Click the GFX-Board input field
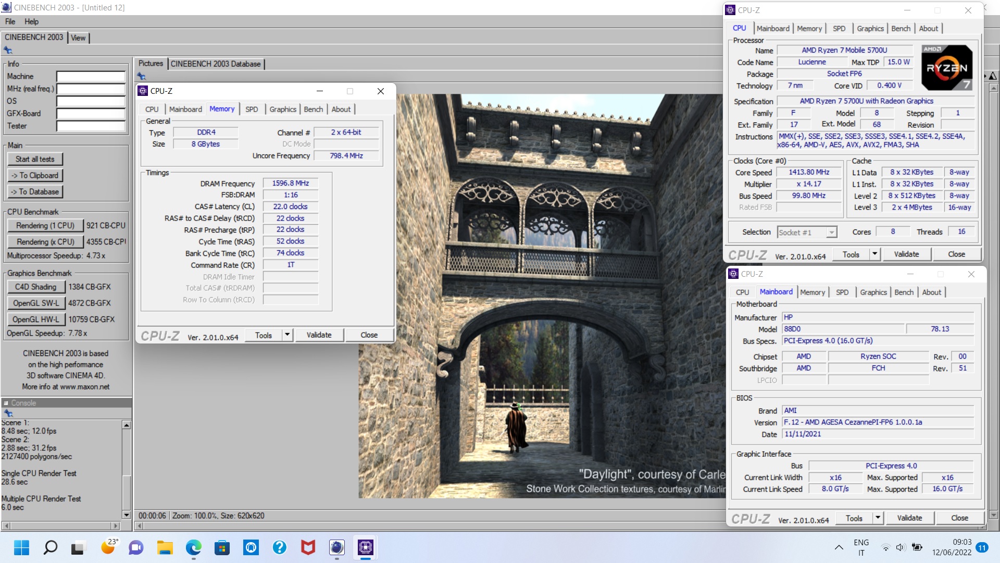 (x=91, y=113)
